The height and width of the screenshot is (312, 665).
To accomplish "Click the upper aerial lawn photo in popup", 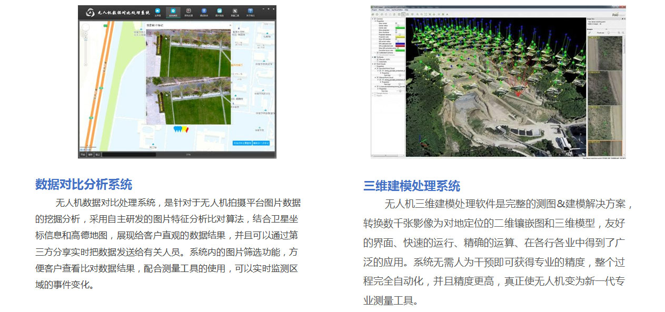I will 188,53.
